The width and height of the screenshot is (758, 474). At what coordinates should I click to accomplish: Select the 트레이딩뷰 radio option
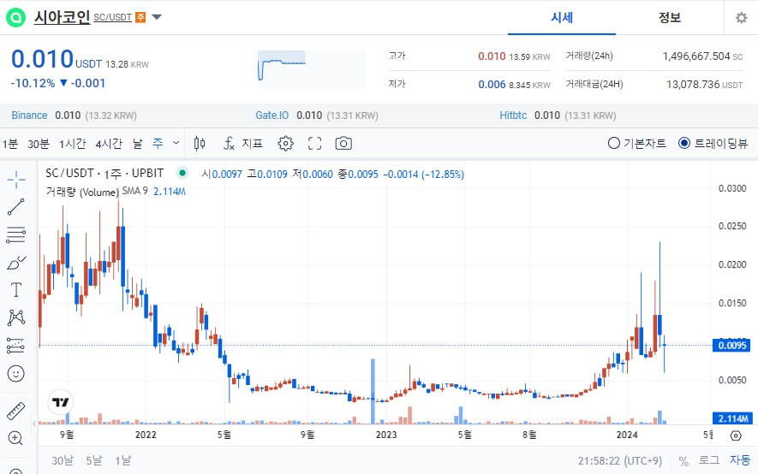tap(713, 144)
